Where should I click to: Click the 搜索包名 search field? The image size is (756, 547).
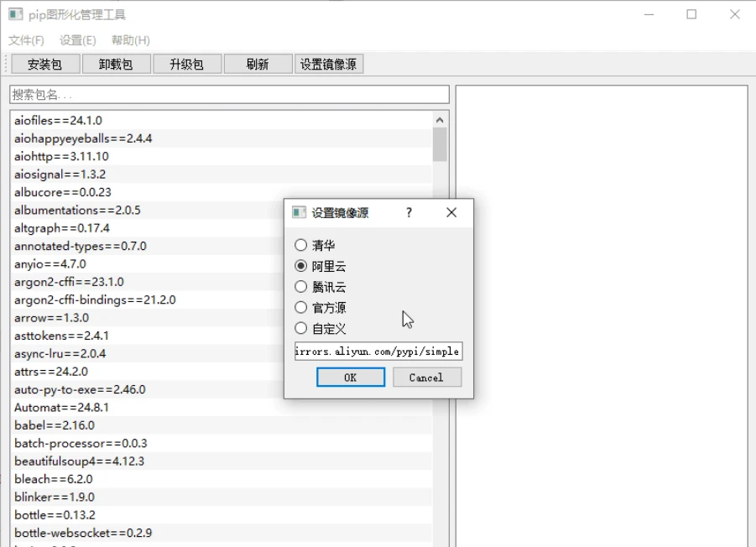click(229, 95)
